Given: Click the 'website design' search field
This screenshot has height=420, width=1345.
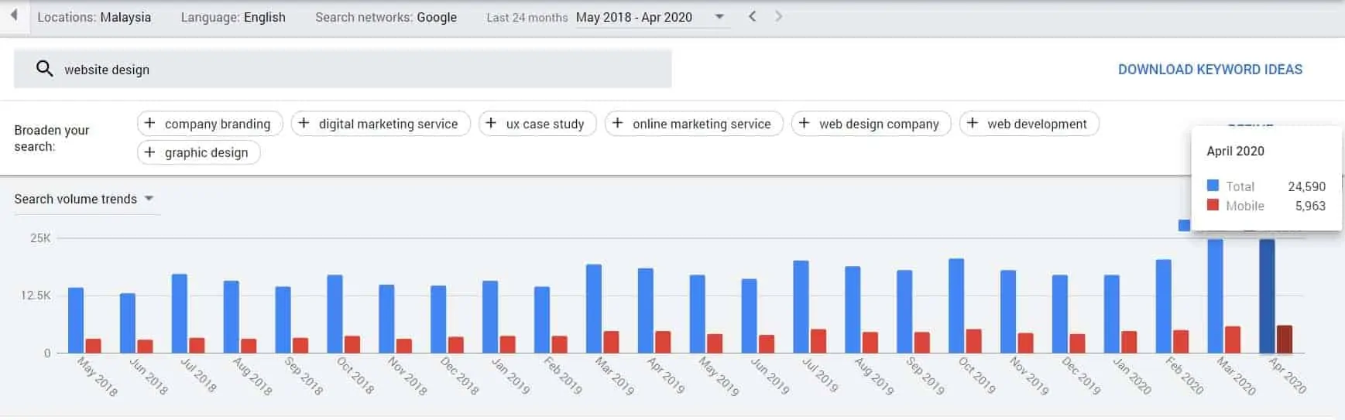Looking at the screenshot, I should [343, 69].
